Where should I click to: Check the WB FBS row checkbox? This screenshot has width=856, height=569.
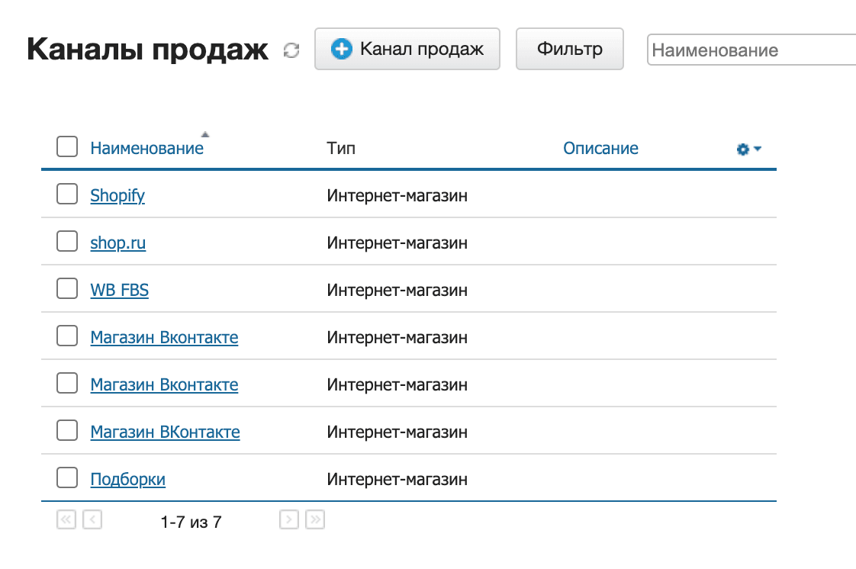66,289
